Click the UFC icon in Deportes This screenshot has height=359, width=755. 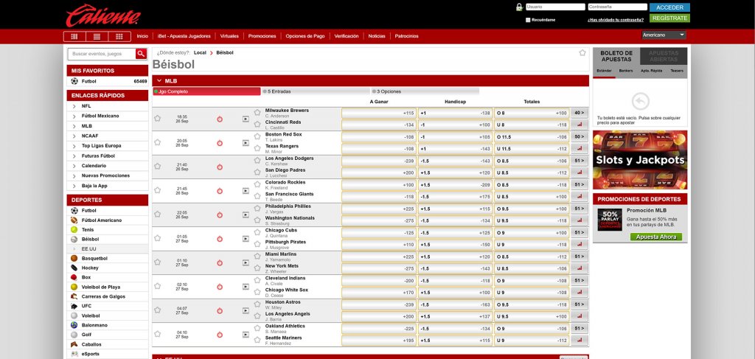[x=74, y=306]
